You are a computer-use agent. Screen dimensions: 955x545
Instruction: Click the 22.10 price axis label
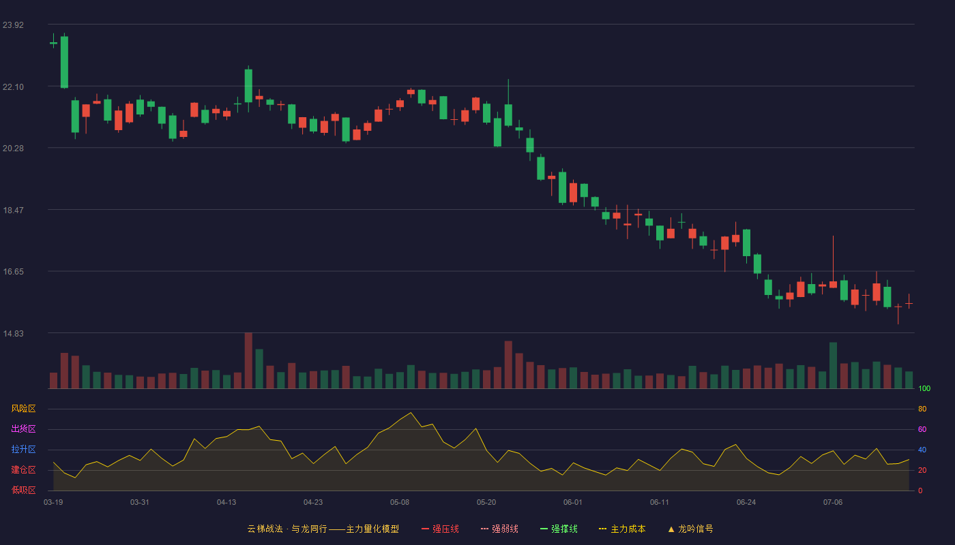13,87
